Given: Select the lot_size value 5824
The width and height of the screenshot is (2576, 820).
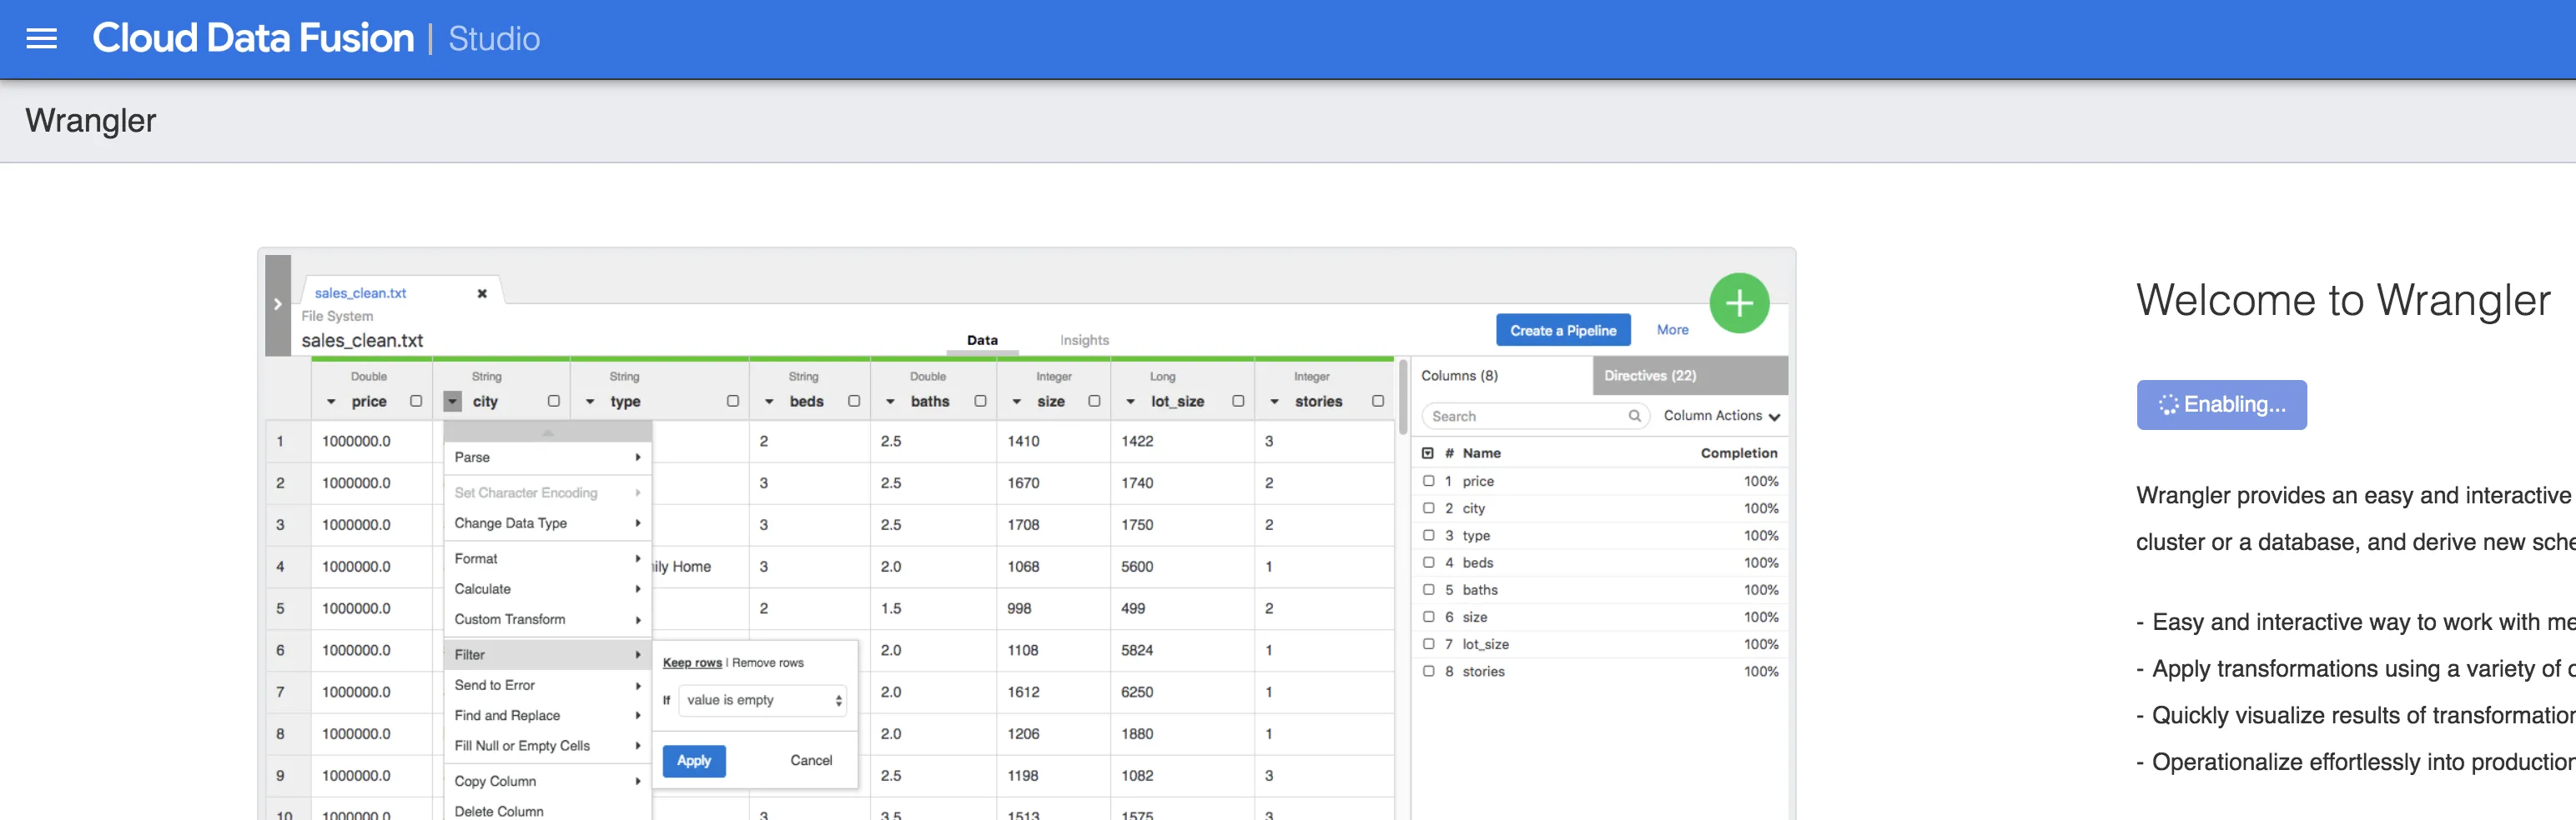Looking at the screenshot, I should click(x=1181, y=650).
